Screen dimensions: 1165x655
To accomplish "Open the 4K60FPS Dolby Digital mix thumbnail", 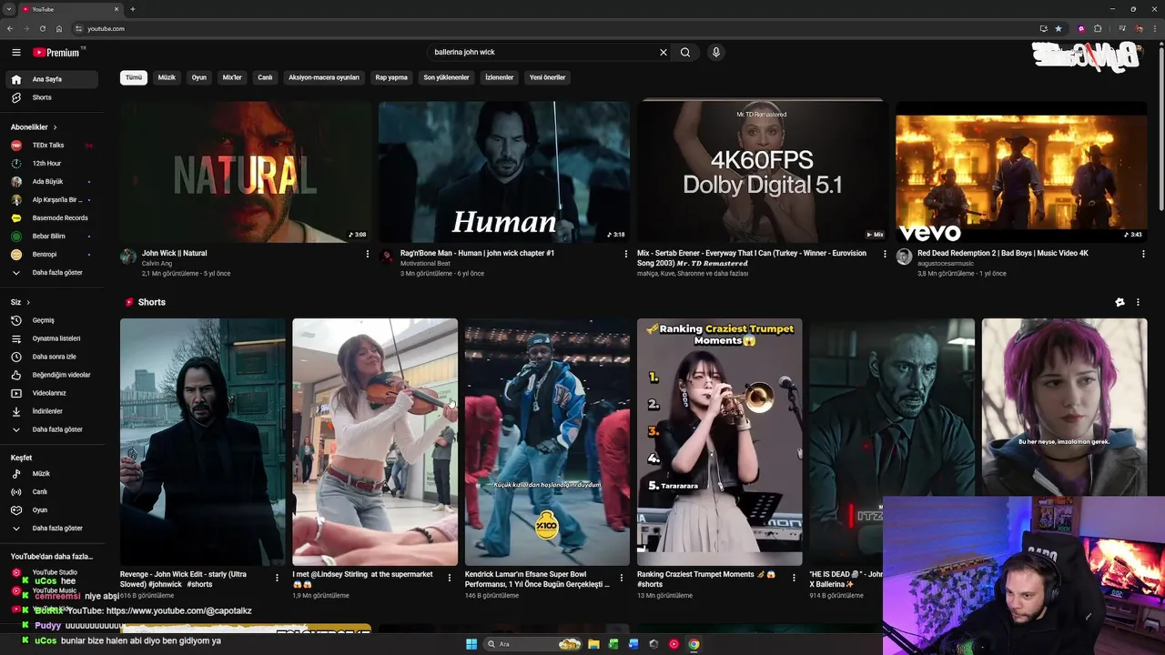I will coord(763,171).
